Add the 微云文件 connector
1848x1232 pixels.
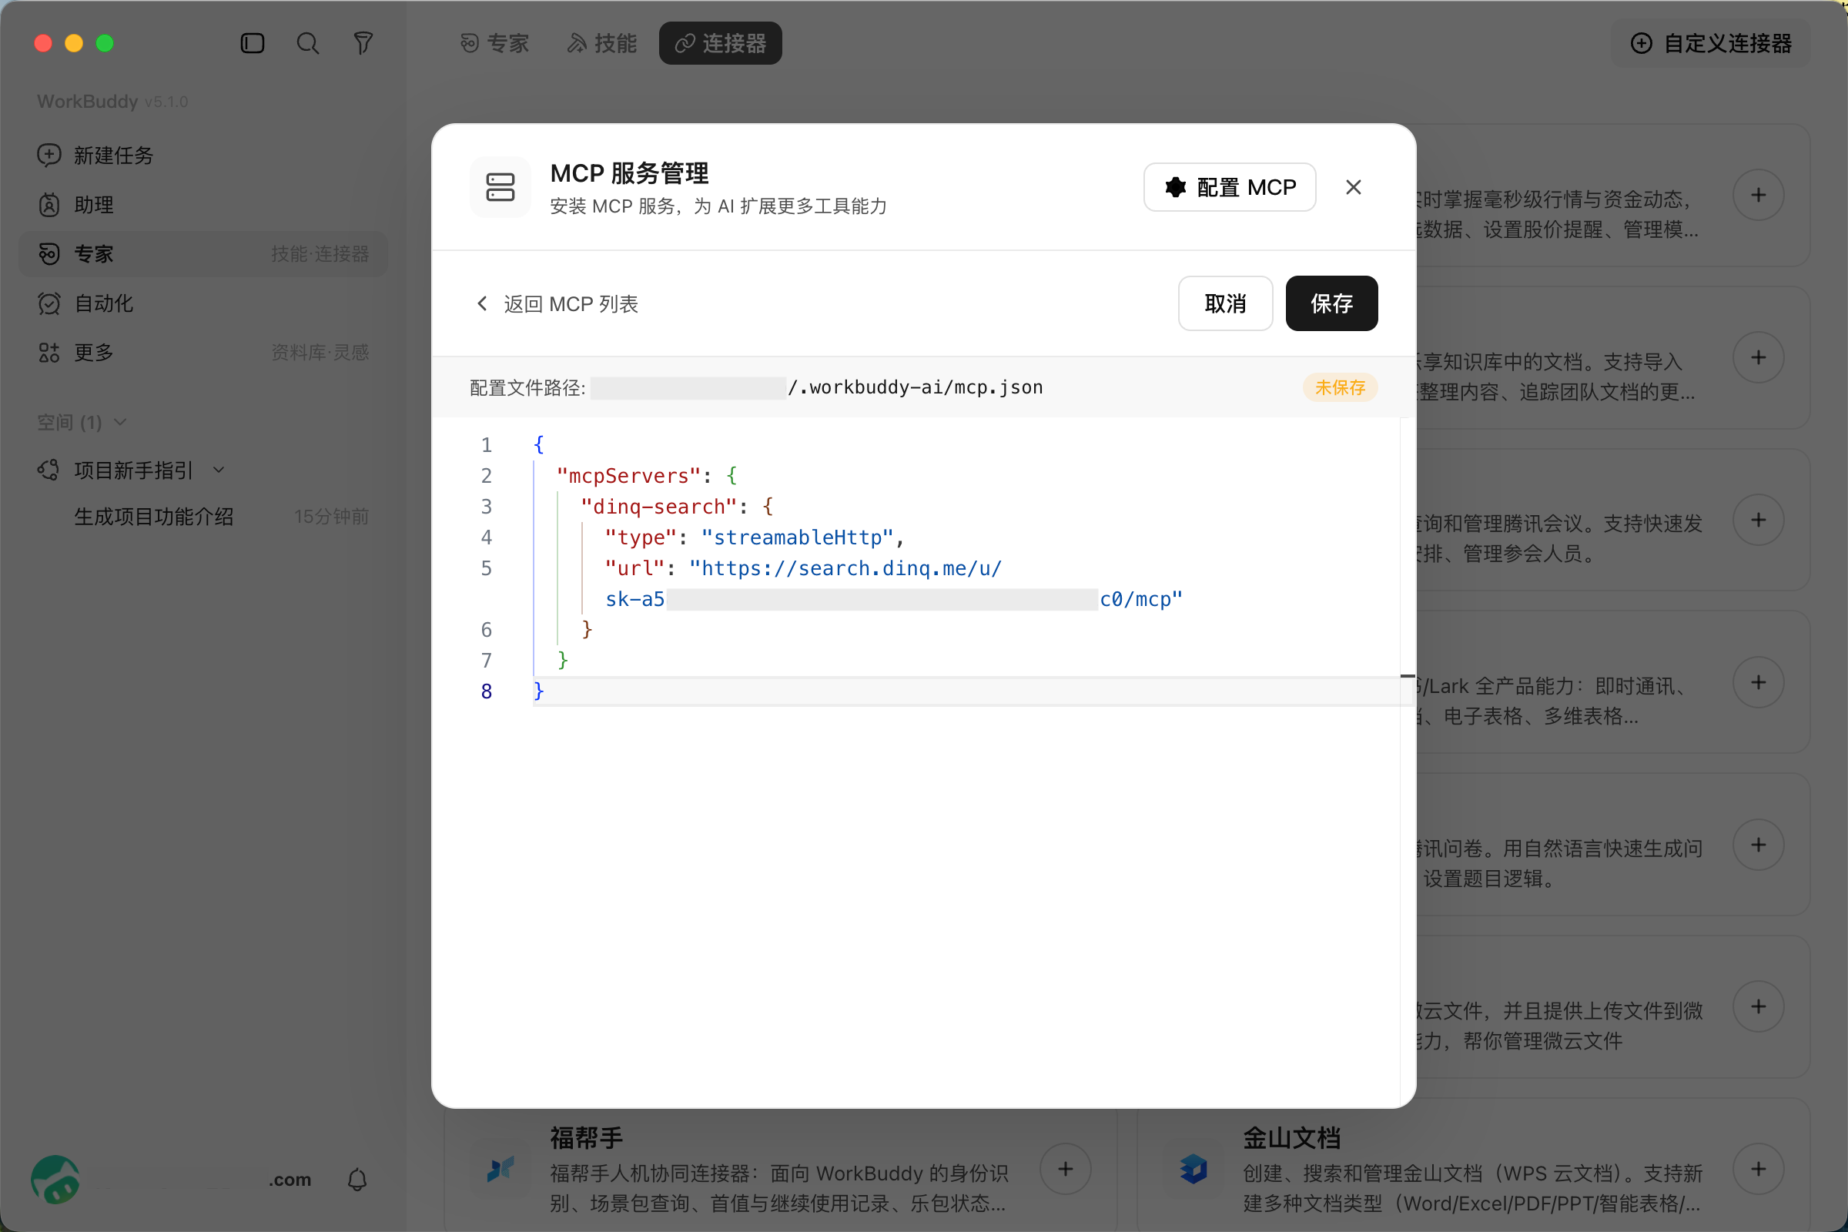[x=1759, y=1007]
